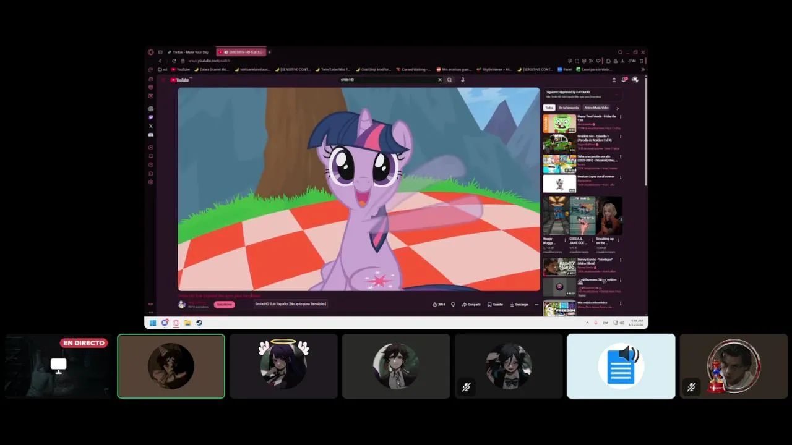792x445 pixels.
Task: Open Barney Gumbo Interlogue video thumbnail
Action: pos(559,267)
